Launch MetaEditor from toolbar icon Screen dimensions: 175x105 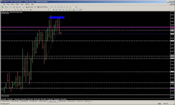click(35, 7)
